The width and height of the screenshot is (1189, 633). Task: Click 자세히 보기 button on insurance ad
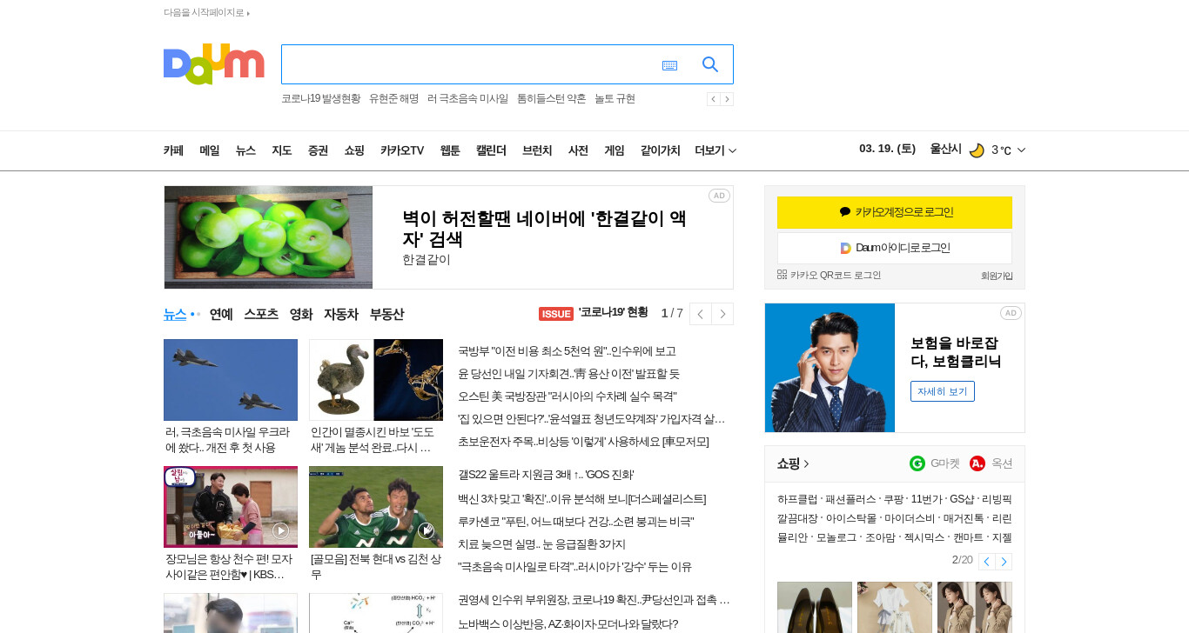coord(943,391)
